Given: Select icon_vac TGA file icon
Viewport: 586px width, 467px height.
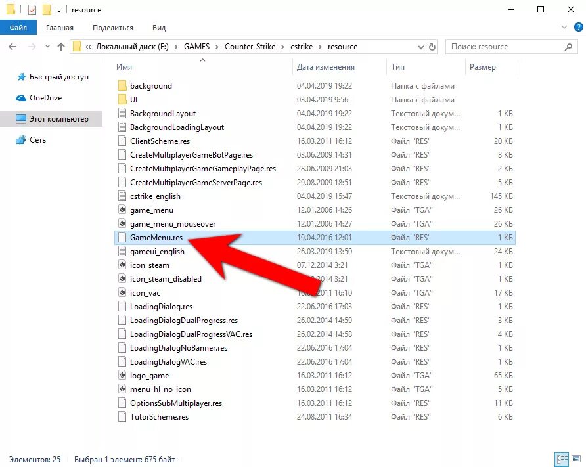Looking at the screenshot, I should [x=122, y=292].
